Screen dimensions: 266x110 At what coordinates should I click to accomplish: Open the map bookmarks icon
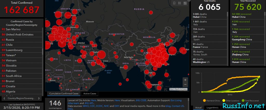[x=174, y=3]
